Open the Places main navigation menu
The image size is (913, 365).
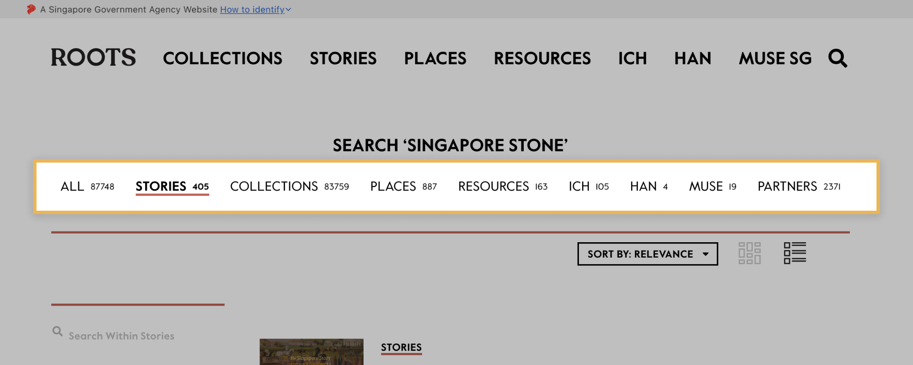435,58
